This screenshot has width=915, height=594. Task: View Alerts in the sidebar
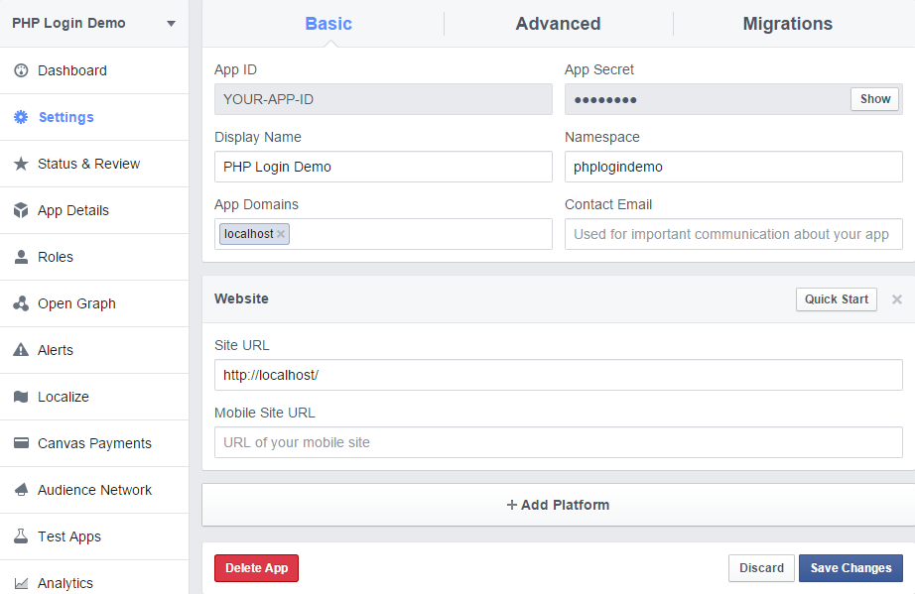tap(94, 350)
